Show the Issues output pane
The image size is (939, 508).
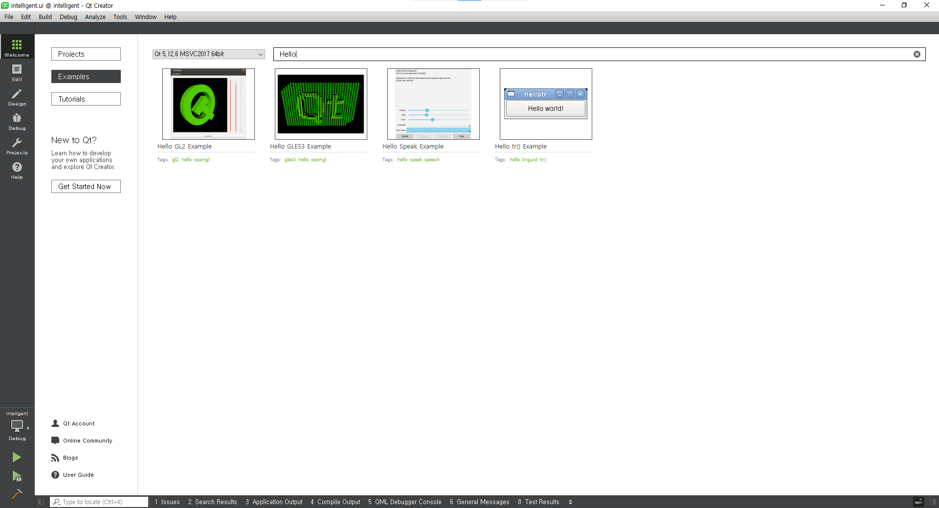click(x=167, y=502)
